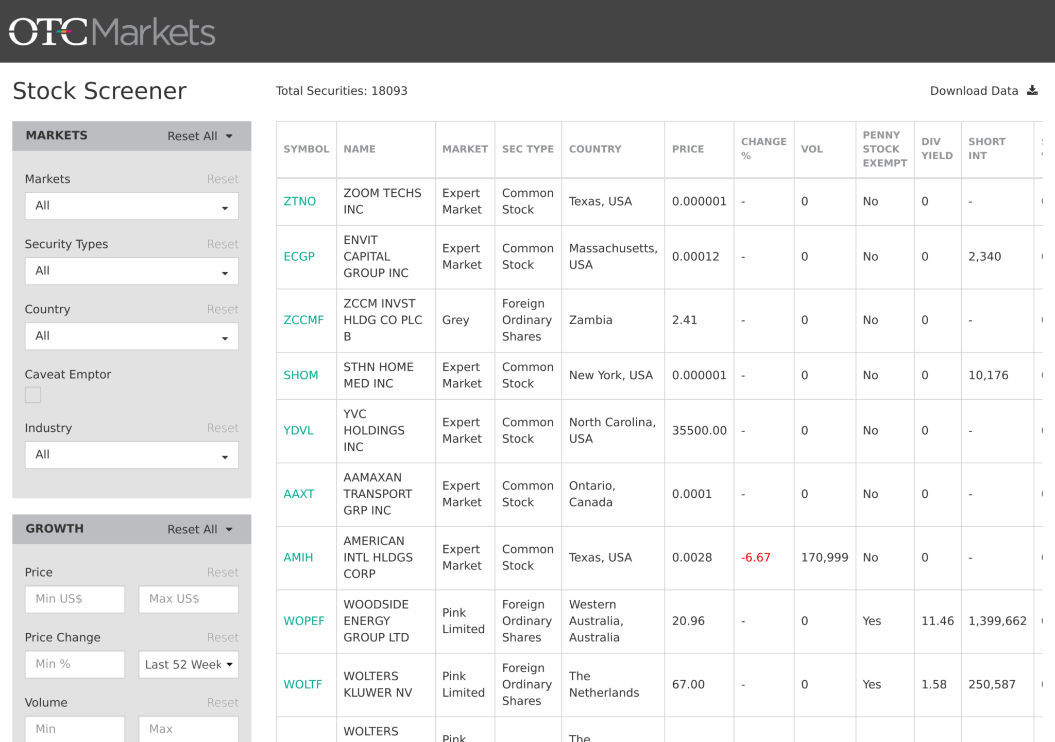The image size is (1055, 742).
Task: Sort table by PRICE column header
Action: pyautogui.click(x=688, y=149)
